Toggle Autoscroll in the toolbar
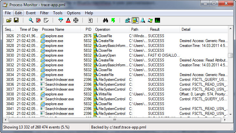This screenshot has width=236, height=133. [38, 20]
